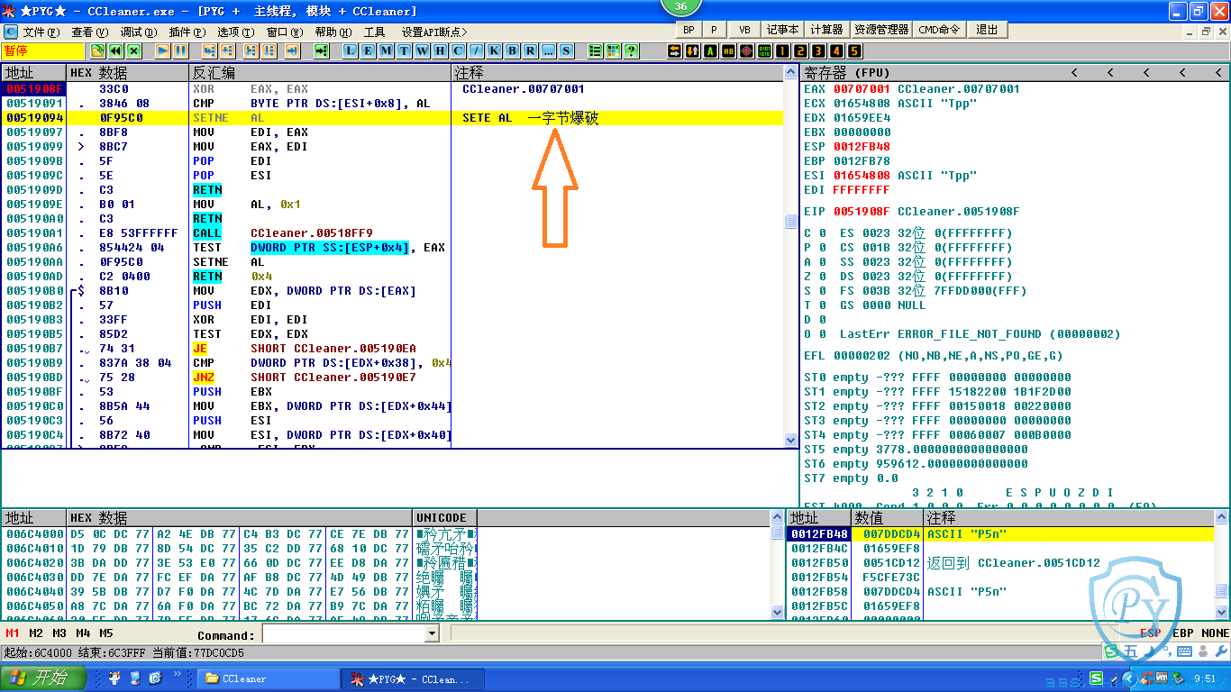
Task: Open the 查看(V) menu
Action: pos(90,32)
